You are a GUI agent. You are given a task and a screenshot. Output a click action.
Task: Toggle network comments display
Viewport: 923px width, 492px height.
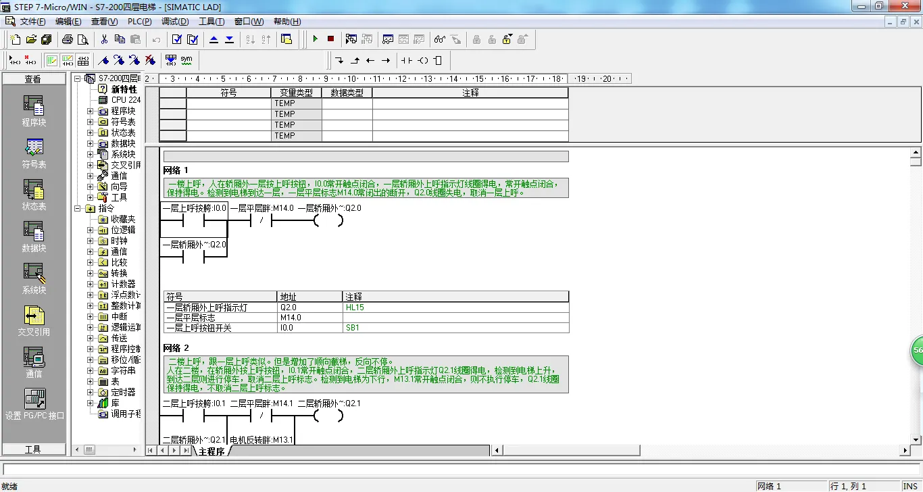point(68,60)
